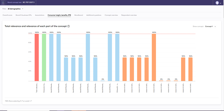Click the green Consumer insight bar
This screenshot has width=224, height=111.
click(x=44, y=58)
